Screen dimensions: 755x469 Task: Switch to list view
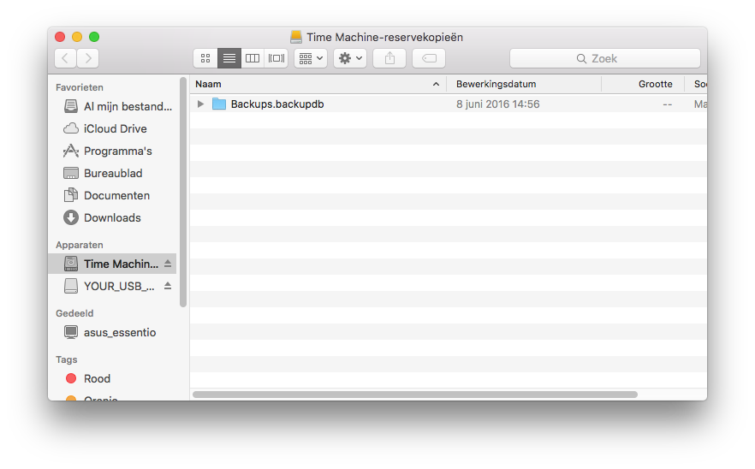coord(229,58)
